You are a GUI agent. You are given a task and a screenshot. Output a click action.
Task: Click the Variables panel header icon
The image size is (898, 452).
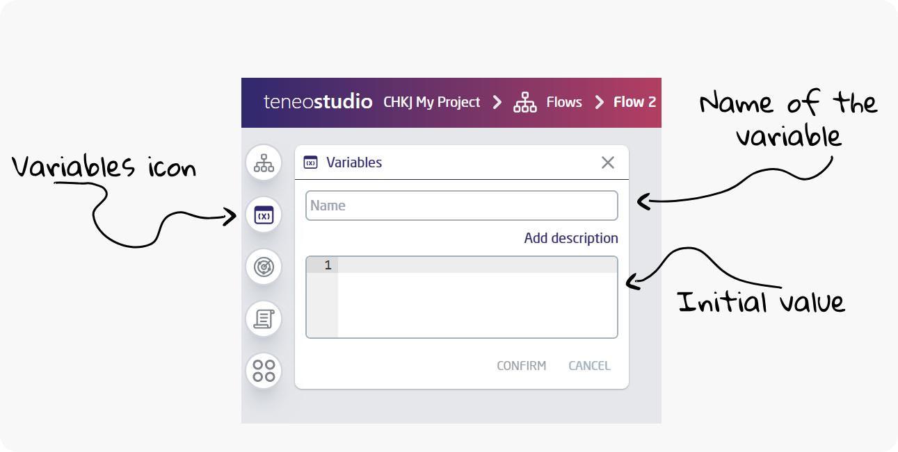[x=311, y=162]
